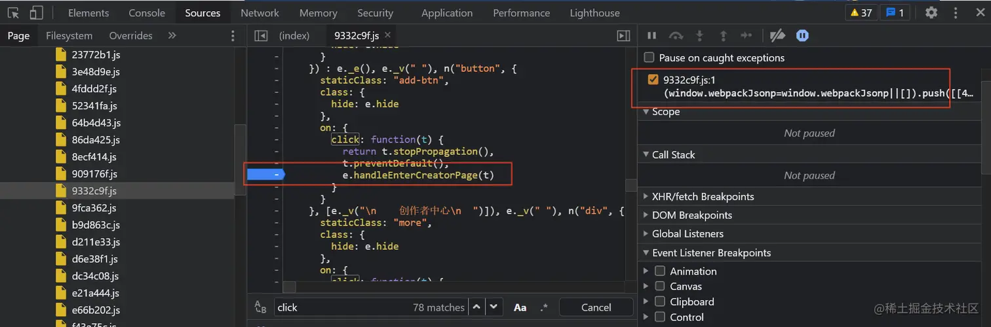Viewport: 991px width, 327px height.
Task: Cancel the search bar
Action: coord(596,307)
